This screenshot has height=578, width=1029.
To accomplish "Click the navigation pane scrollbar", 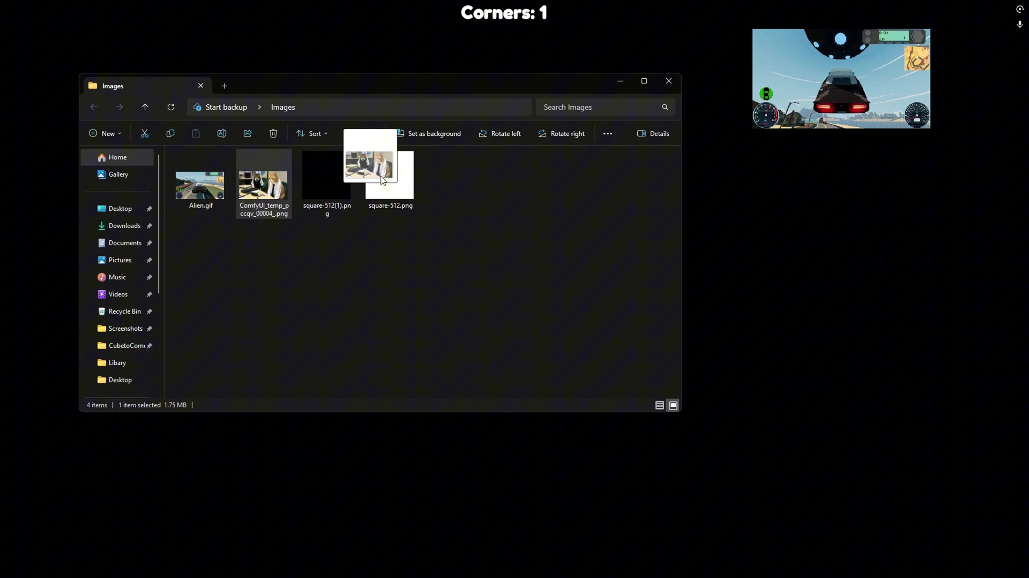I will click(159, 225).
